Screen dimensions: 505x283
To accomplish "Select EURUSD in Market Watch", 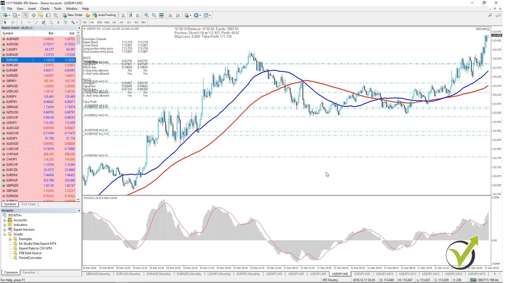I will (12, 60).
